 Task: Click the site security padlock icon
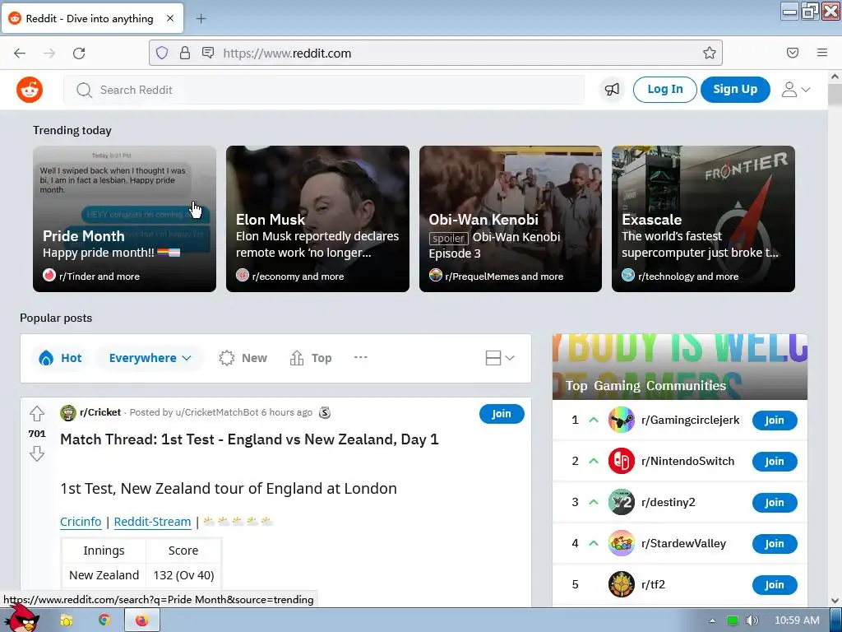[x=185, y=53]
